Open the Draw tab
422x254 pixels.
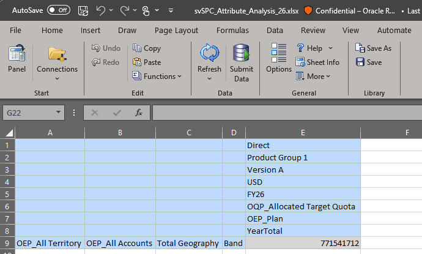[127, 31]
